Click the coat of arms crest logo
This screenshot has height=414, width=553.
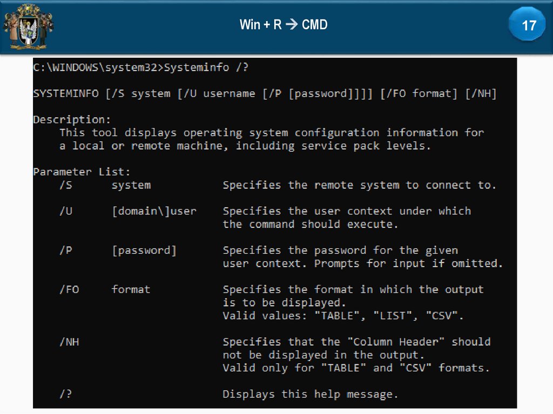click(28, 26)
